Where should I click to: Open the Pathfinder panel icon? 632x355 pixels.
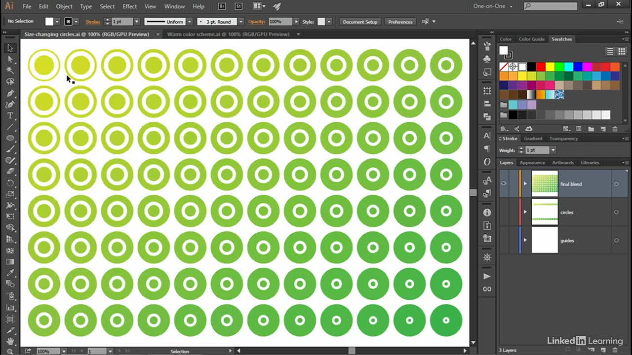[x=487, y=117]
